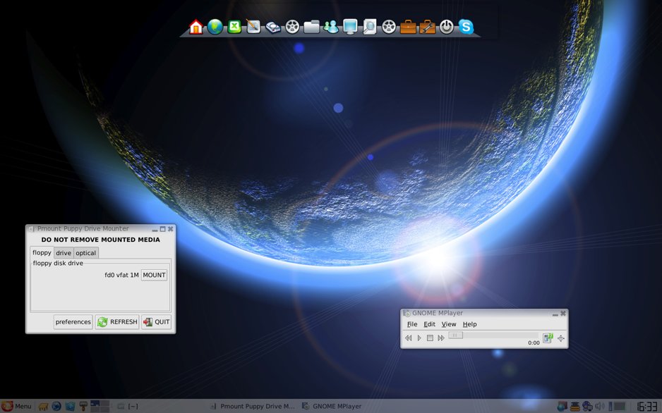662x413 pixels.
Task: Open the View menu in GNOME MPlayer
Action: pyautogui.click(x=449, y=324)
